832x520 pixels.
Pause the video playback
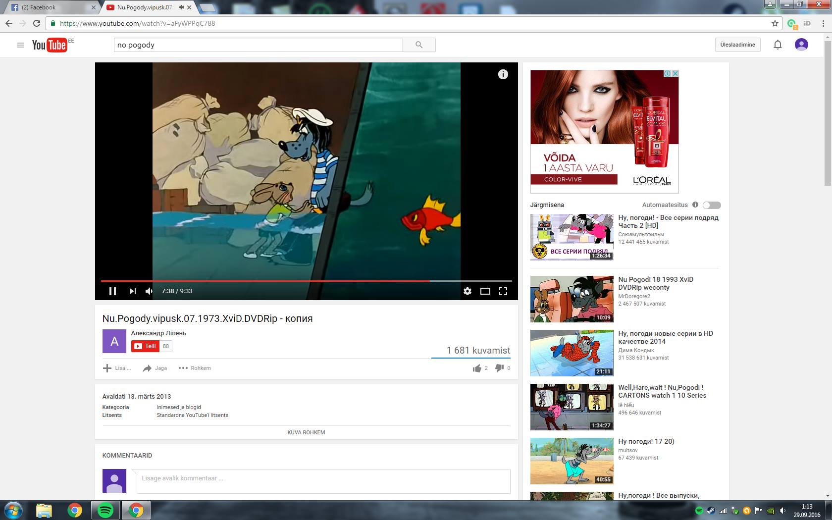click(112, 291)
